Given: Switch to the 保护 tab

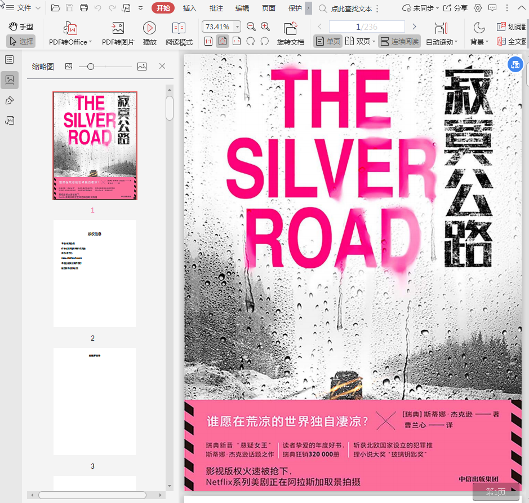Looking at the screenshot, I should pyautogui.click(x=295, y=8).
